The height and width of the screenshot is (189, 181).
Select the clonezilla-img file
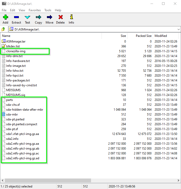point(16,51)
